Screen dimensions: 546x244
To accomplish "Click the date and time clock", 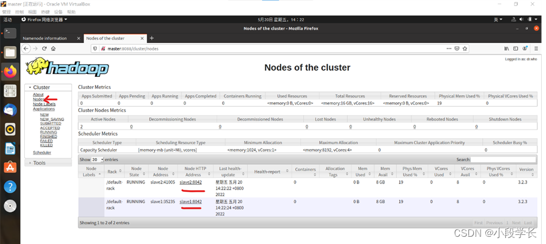I will point(281,19).
